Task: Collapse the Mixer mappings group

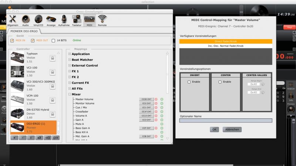Action: pyautogui.click(x=70, y=94)
